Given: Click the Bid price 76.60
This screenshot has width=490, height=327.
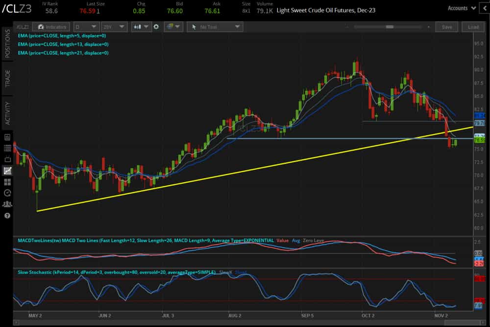Looking at the screenshot, I should [175, 11].
